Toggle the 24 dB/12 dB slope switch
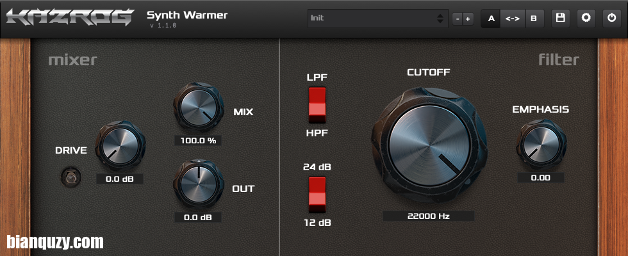 [317, 195]
